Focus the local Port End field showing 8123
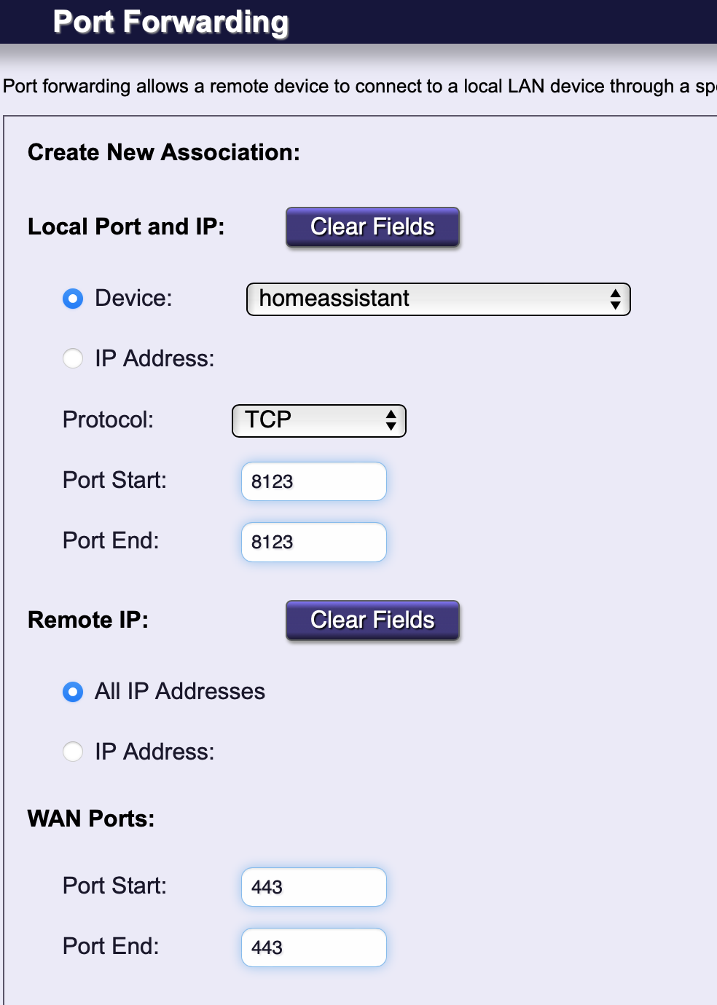 pos(313,543)
